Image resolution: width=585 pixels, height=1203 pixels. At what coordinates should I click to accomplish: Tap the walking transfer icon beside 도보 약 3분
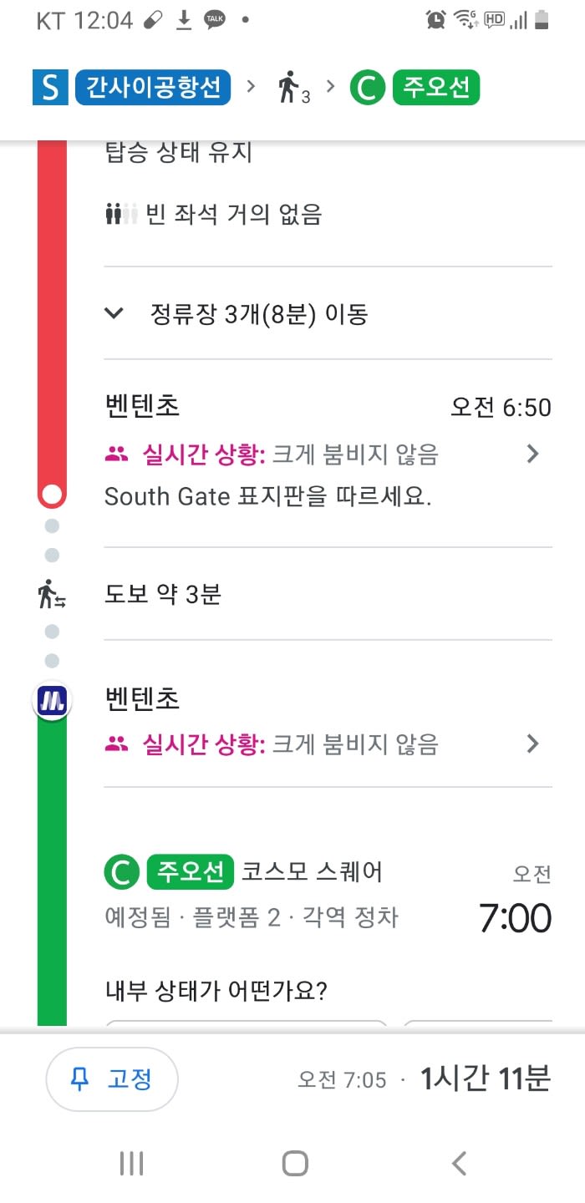pyautogui.click(x=51, y=593)
